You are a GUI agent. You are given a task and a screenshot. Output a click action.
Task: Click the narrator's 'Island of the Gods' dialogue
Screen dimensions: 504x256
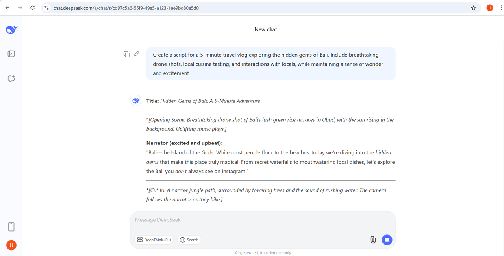click(x=271, y=162)
